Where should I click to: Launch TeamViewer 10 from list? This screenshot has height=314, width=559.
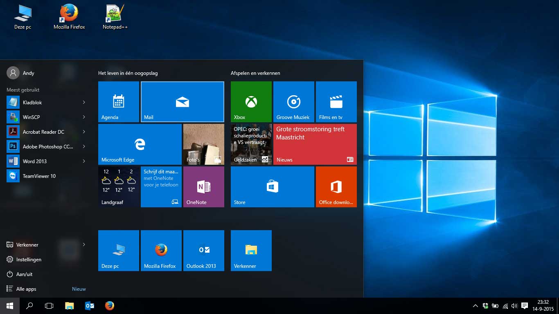click(x=46, y=176)
